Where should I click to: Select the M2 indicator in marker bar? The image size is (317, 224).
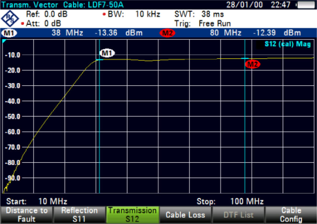click(x=167, y=33)
